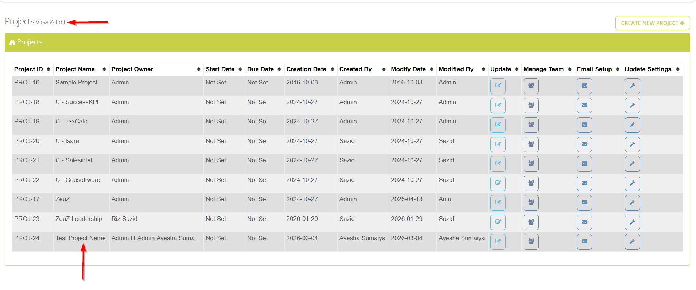Open wrench settings for Sample Project

point(632,86)
